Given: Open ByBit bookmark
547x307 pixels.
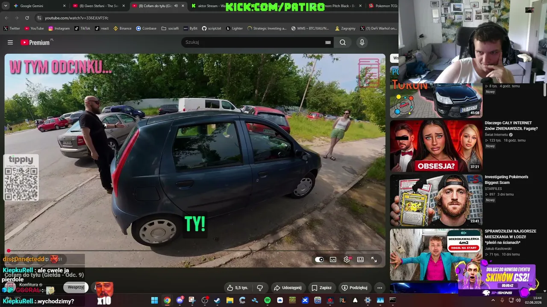Looking at the screenshot, I should (191, 29).
